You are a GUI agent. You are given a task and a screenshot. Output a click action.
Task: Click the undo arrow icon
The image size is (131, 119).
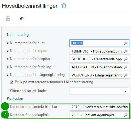click(x=22, y=19)
